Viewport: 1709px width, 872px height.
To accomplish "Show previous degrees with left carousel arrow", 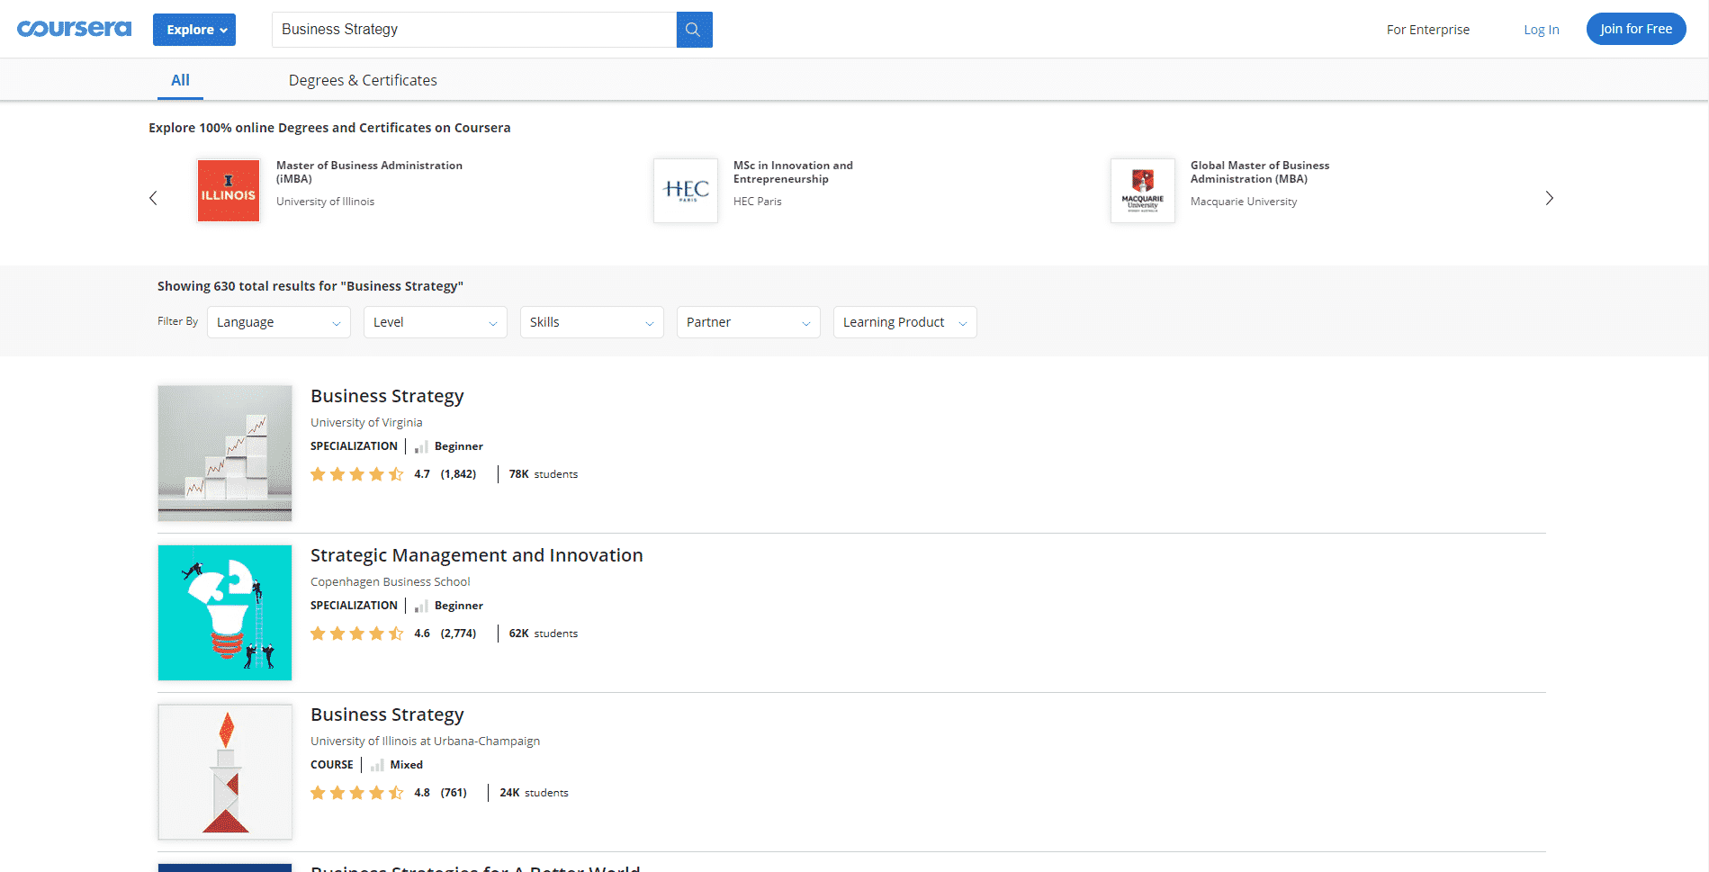I will [x=153, y=198].
